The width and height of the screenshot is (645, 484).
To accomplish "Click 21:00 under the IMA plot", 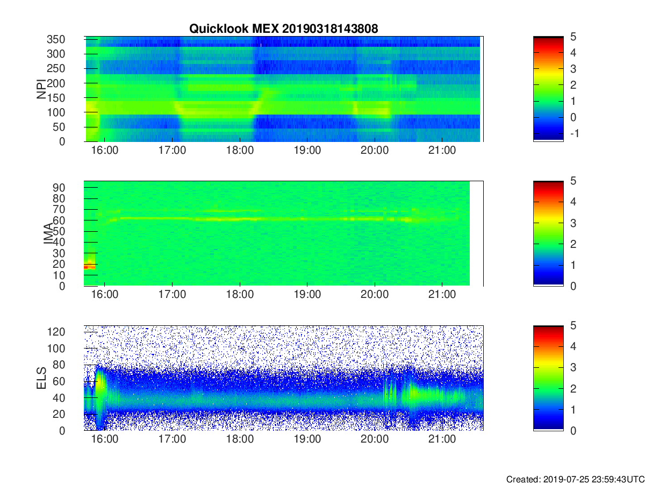I will [442, 295].
